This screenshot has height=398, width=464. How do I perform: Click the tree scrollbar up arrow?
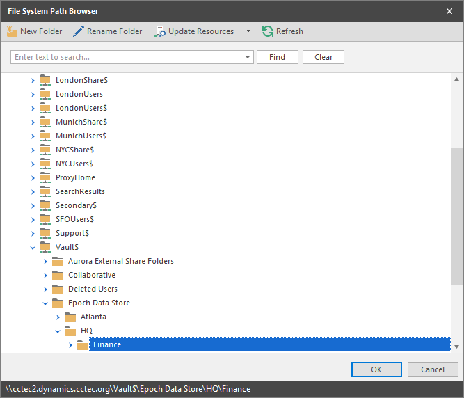point(456,79)
